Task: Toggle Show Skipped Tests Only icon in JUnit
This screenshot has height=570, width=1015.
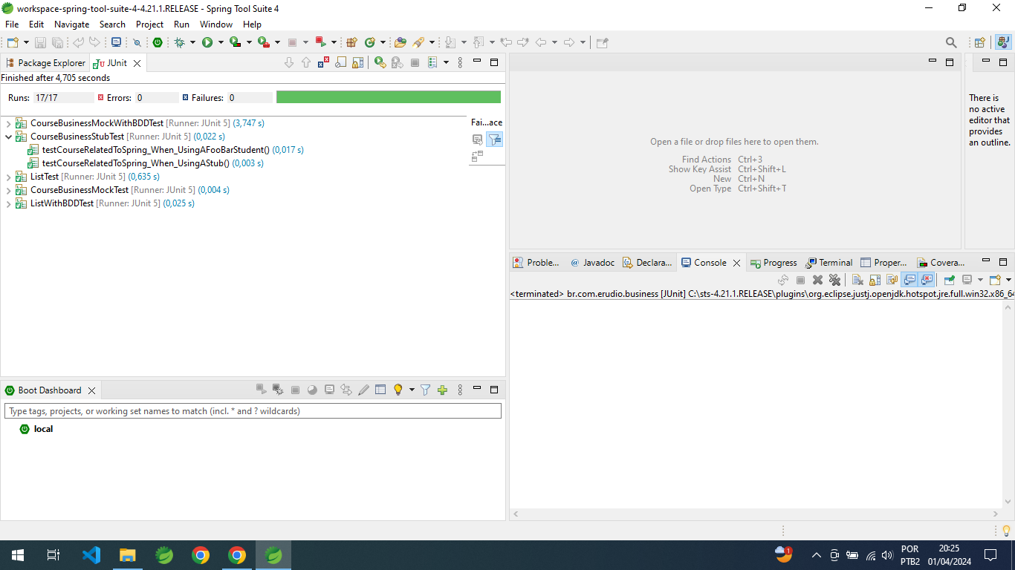Action: point(340,63)
